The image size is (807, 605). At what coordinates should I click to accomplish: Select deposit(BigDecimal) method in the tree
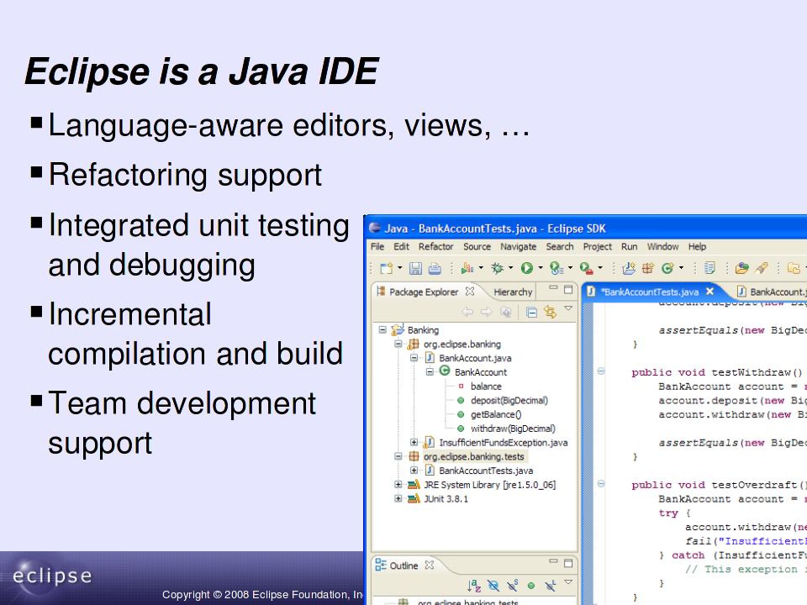click(509, 400)
